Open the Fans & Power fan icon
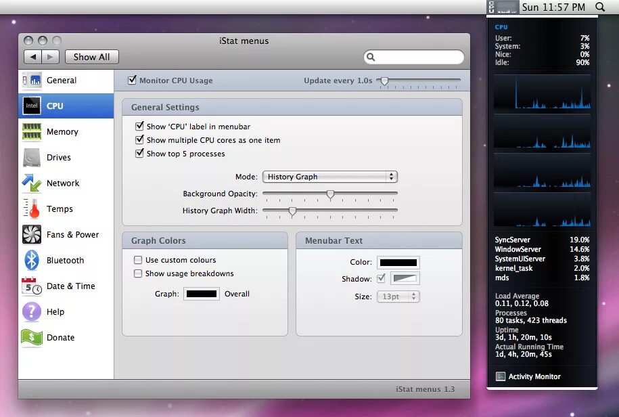 (32, 234)
